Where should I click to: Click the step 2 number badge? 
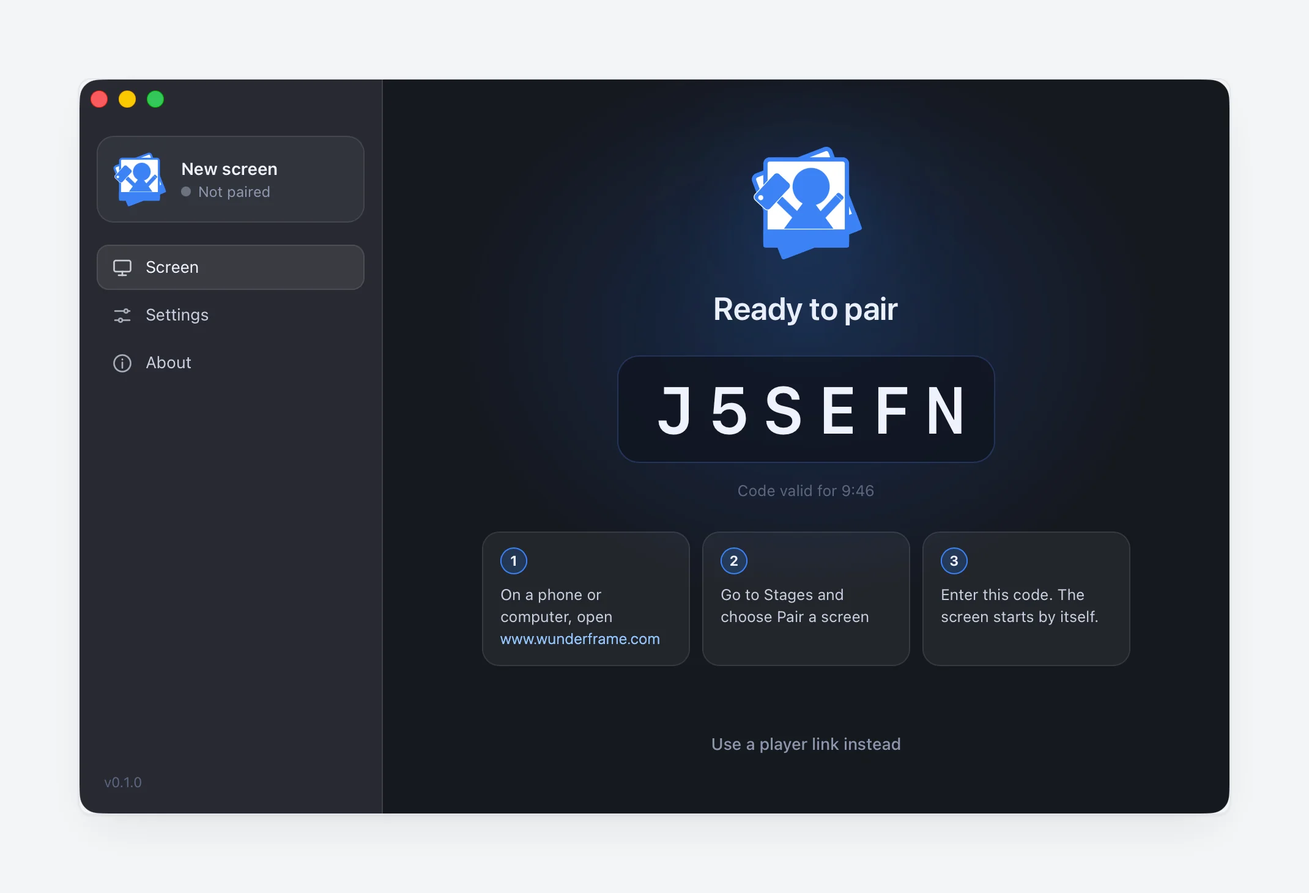click(x=734, y=561)
